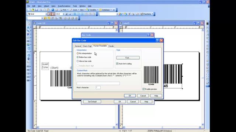
Task: Open the font size 10.0 dropdown
Action: click(x=63, y=14)
